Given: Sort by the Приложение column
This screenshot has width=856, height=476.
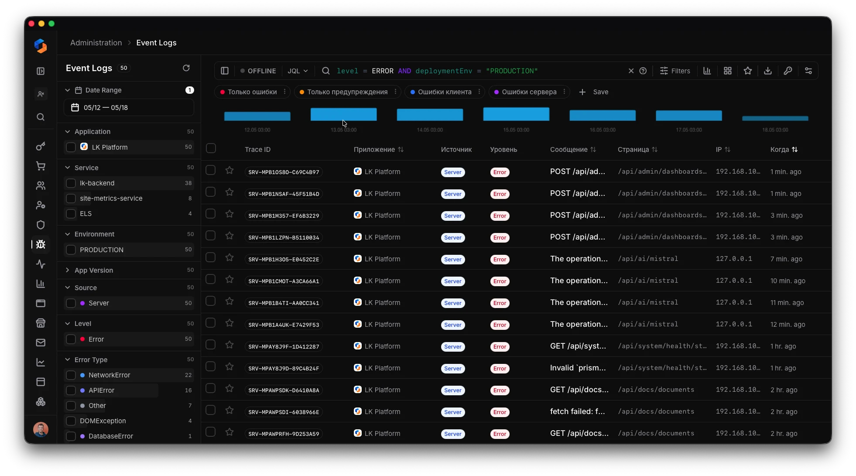Looking at the screenshot, I should 378,150.
